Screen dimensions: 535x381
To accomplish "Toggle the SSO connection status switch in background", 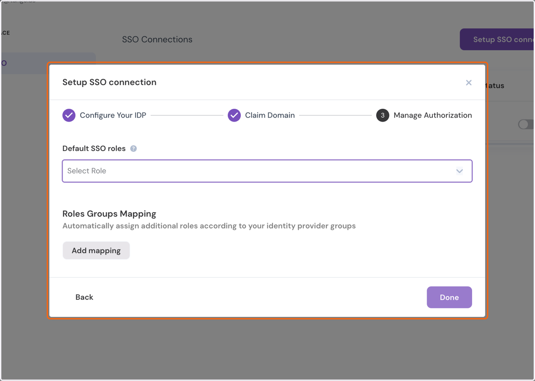I will 526,124.
